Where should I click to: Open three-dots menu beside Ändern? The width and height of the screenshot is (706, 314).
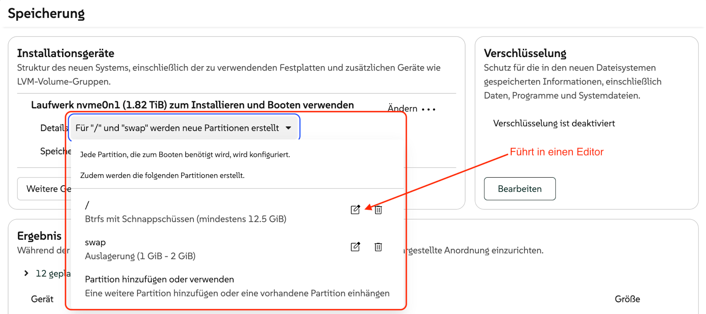(428, 109)
